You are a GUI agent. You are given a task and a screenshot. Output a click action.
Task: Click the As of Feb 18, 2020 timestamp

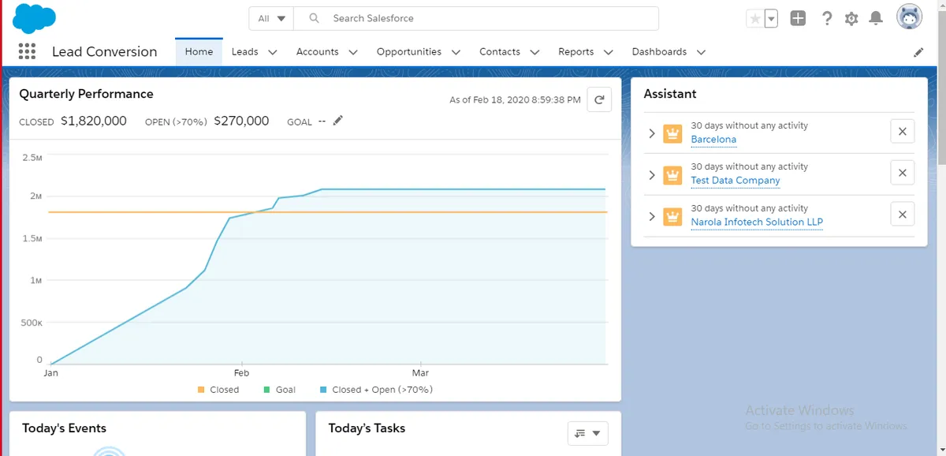click(x=515, y=100)
